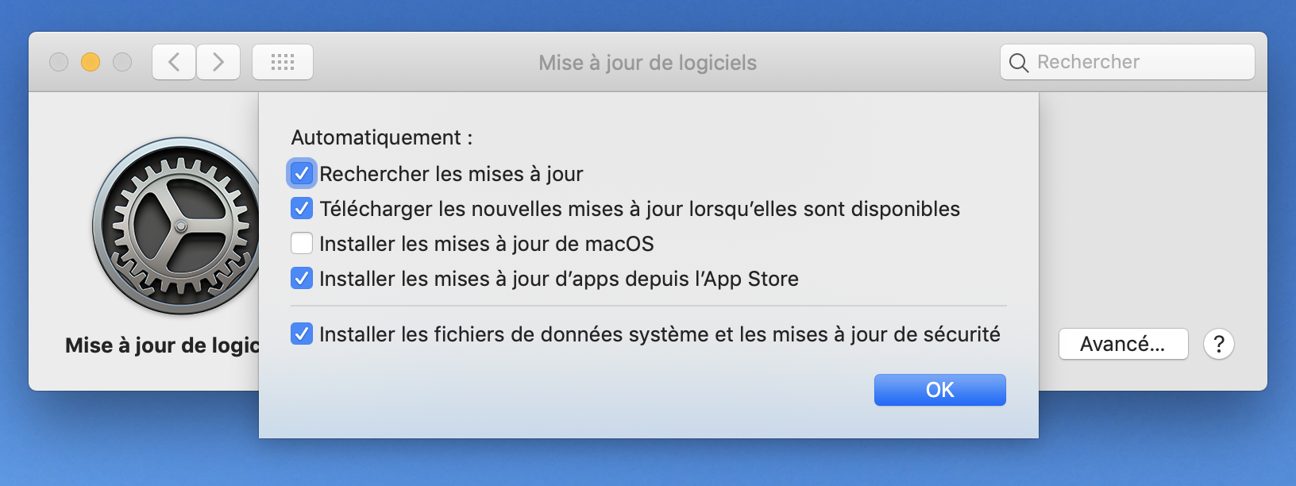Open the "Avancé…" options button

(x=1123, y=345)
